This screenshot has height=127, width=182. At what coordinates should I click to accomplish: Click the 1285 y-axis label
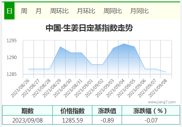coord(12,74)
